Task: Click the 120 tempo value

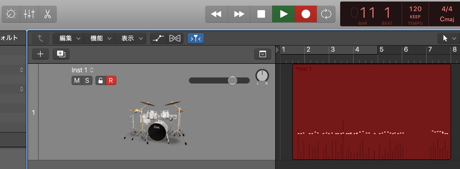Action: [x=415, y=9]
